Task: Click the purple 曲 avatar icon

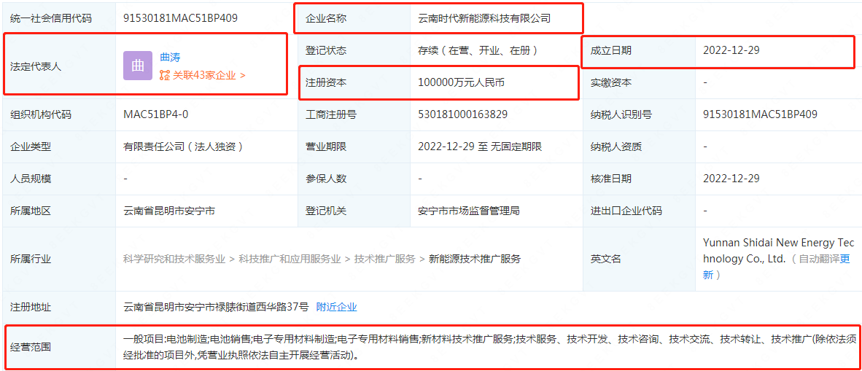Action: [x=137, y=66]
